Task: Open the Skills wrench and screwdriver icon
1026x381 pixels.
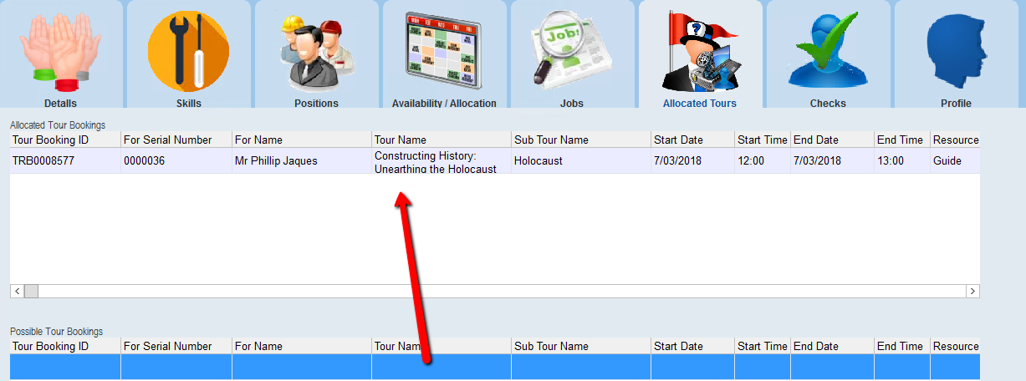Action: [x=188, y=50]
